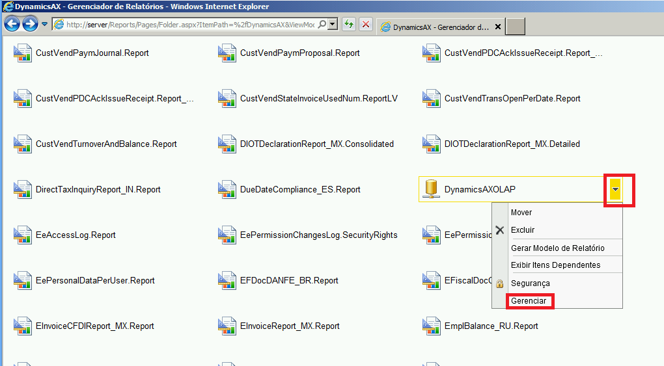Click the DynamicsAXOLAP data source icon

tap(431, 189)
